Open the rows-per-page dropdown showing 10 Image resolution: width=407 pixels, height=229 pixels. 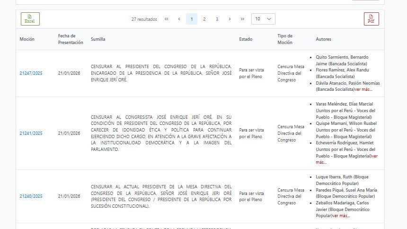click(263, 19)
